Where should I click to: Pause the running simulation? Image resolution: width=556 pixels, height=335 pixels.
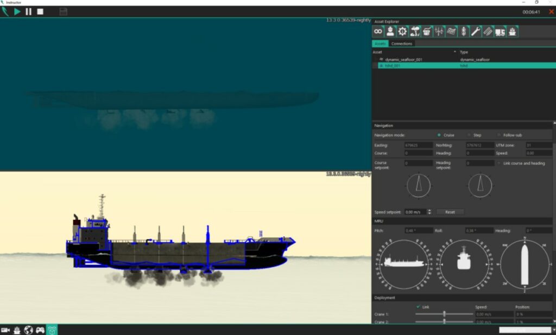[x=29, y=11]
